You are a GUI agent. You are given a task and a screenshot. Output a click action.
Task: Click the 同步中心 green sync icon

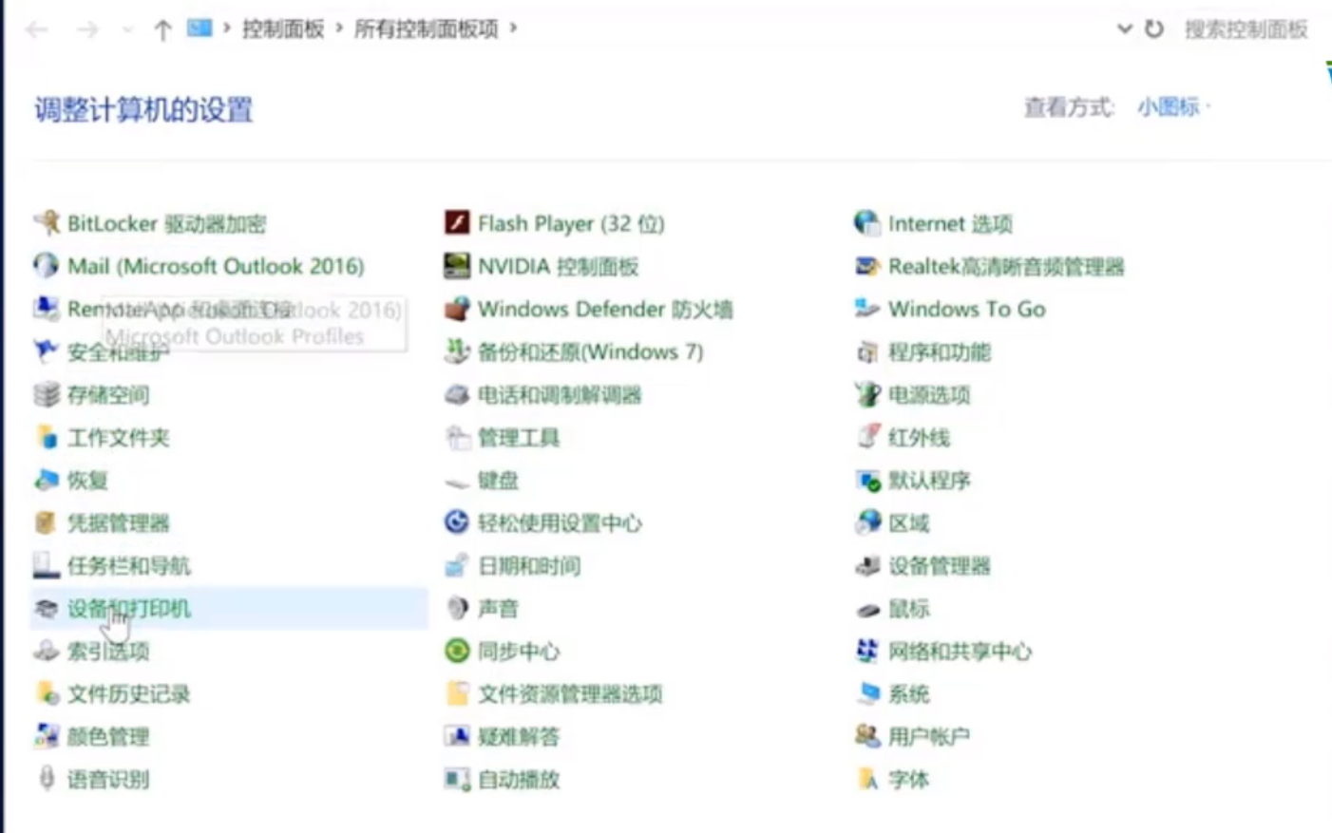click(457, 651)
